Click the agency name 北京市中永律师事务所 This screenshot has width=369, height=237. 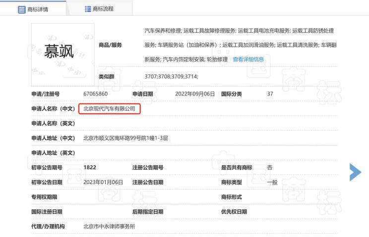pyautogui.click(x=109, y=226)
